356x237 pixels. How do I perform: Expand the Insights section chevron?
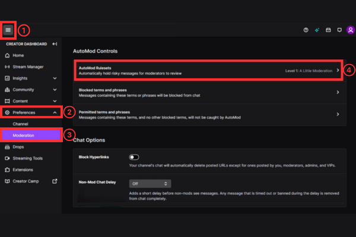pyautogui.click(x=55, y=78)
